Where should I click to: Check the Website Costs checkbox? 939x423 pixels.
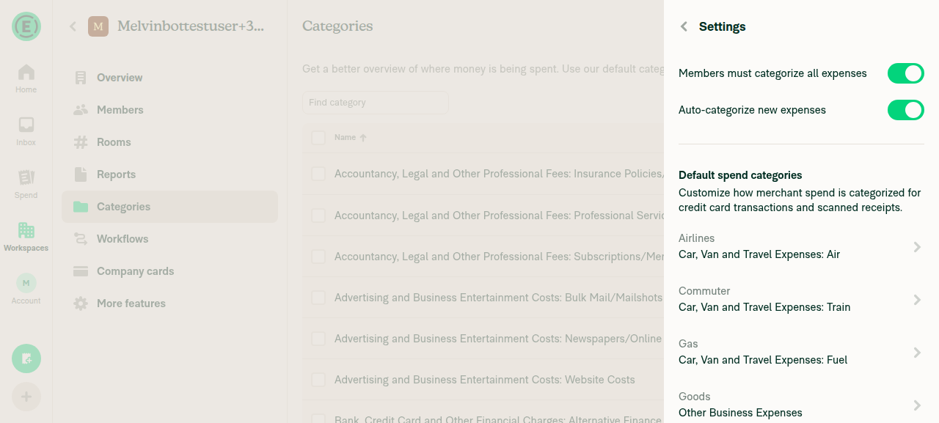pyautogui.click(x=318, y=380)
